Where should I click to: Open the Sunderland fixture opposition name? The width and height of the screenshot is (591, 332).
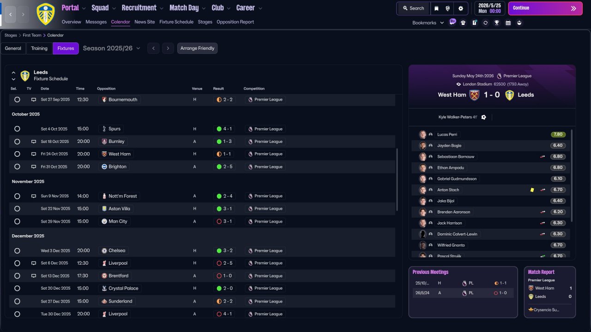click(120, 302)
